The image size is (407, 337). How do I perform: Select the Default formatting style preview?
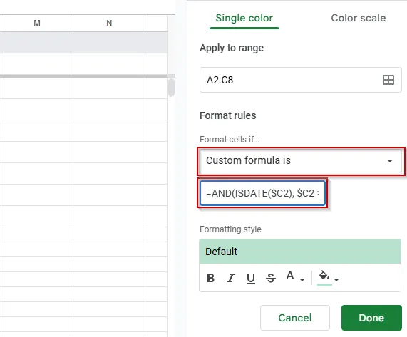[300, 252]
